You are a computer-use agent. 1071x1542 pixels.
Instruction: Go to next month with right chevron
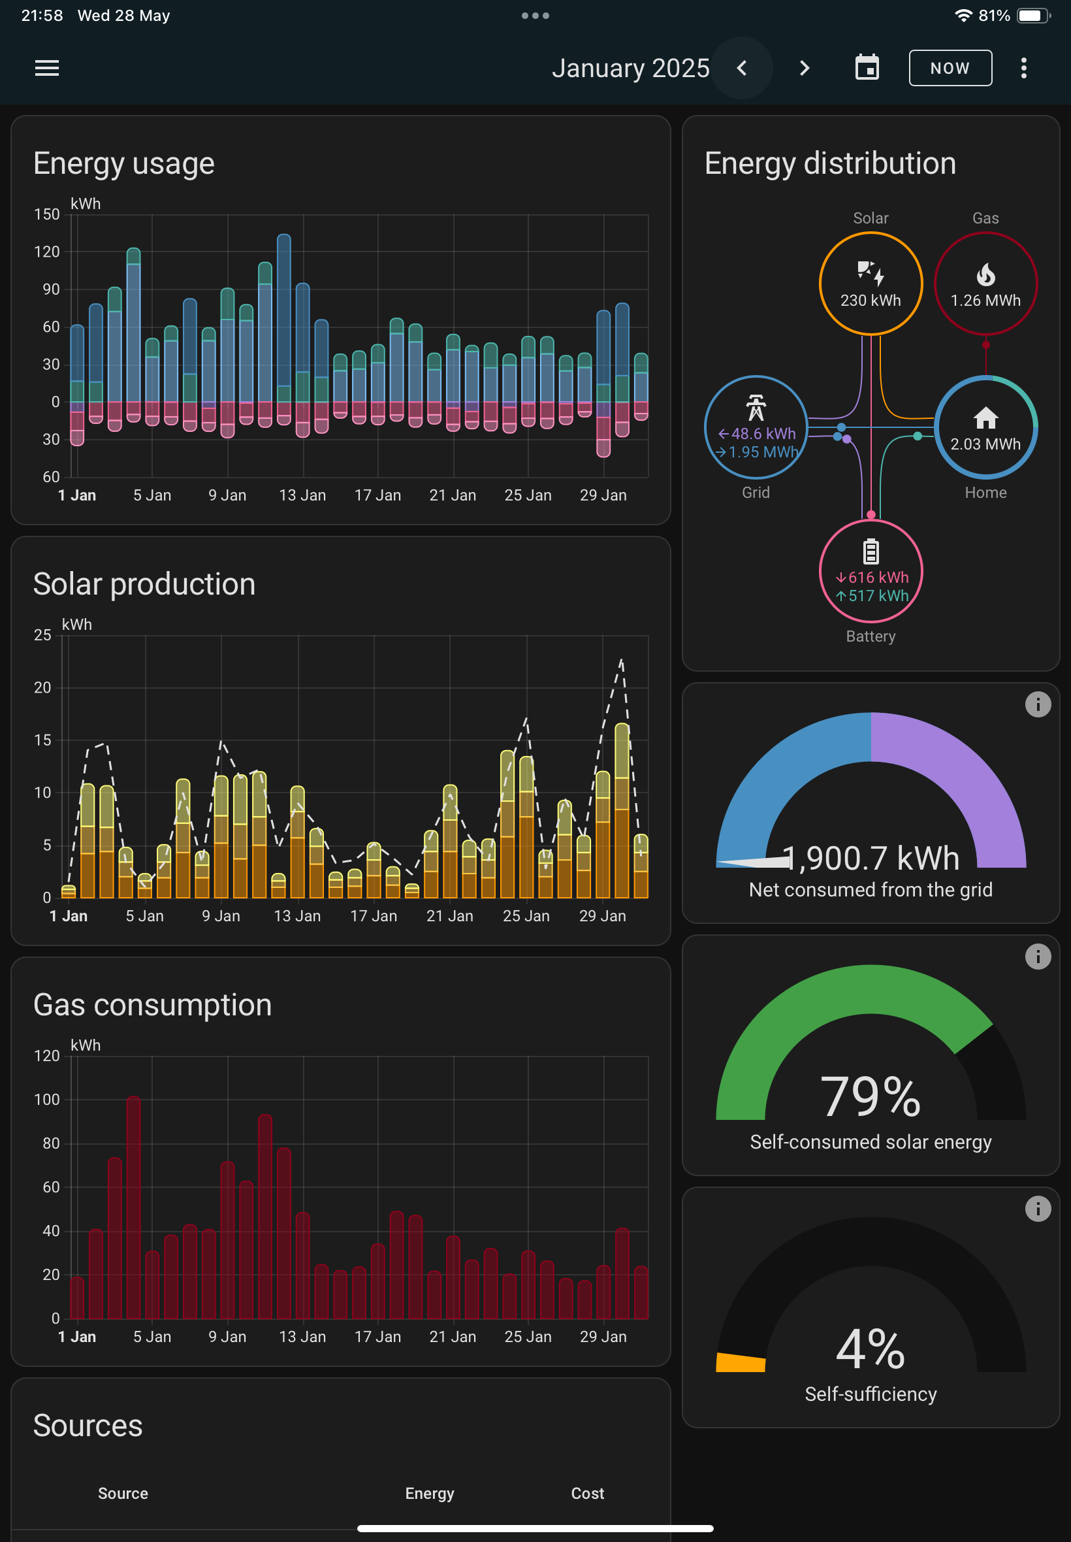(x=804, y=68)
